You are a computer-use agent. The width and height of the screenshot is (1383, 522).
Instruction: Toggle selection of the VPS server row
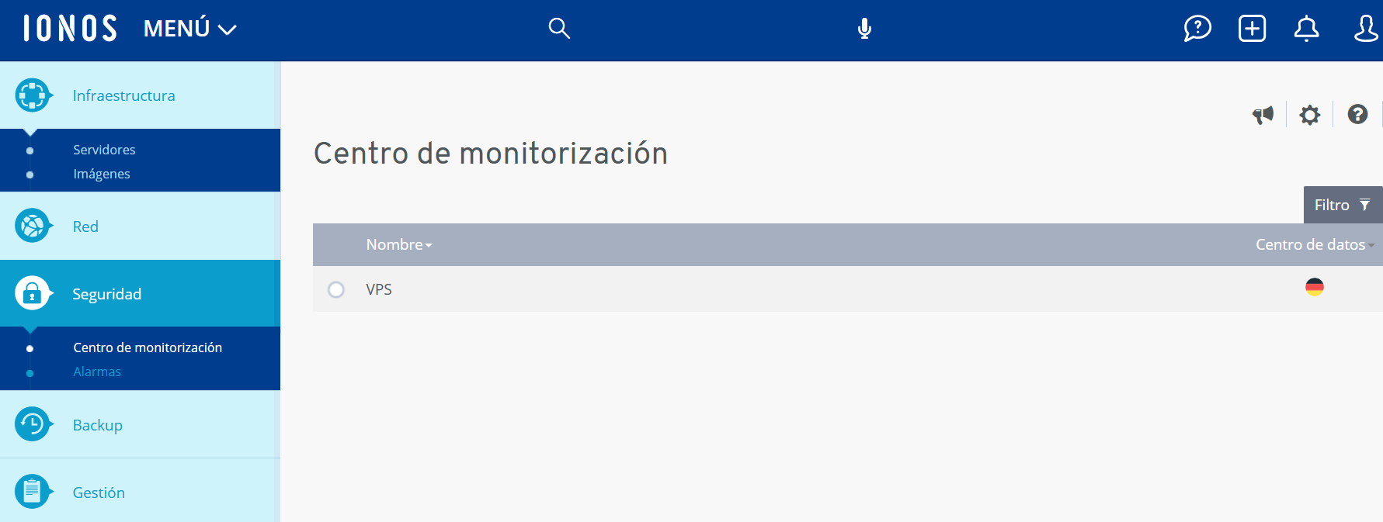[378, 289]
